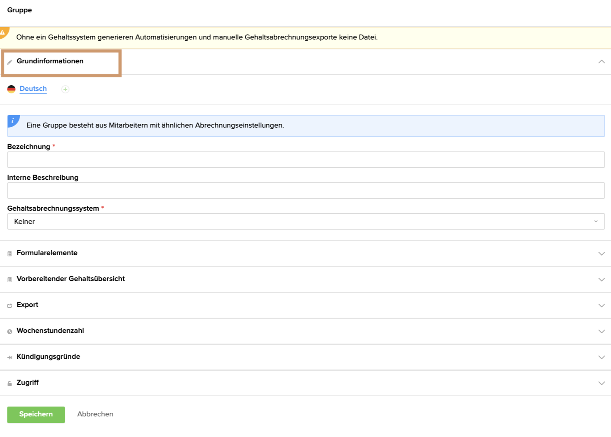
Task: Click the Abbrechen link
Action: click(95, 414)
